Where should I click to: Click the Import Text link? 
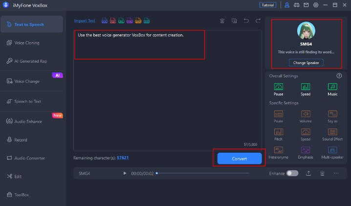tap(85, 21)
